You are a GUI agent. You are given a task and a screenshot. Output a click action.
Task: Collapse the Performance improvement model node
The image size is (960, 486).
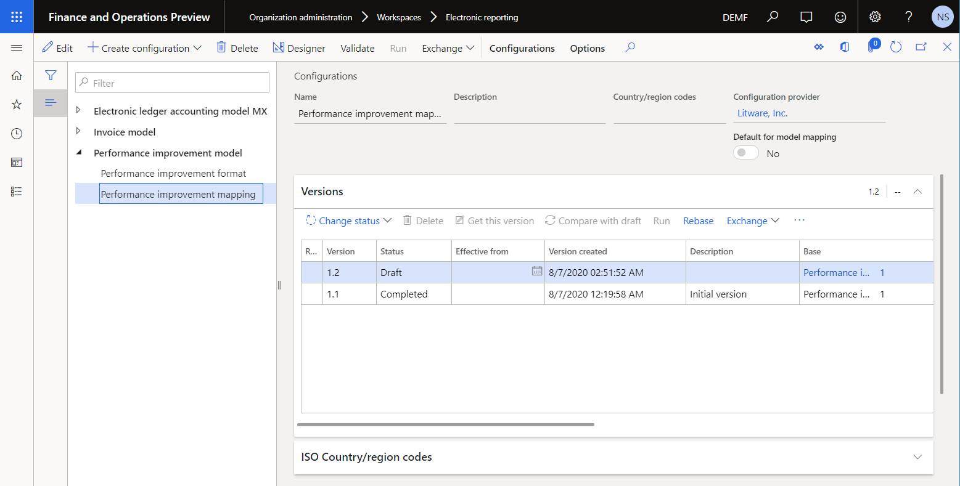[78, 152]
